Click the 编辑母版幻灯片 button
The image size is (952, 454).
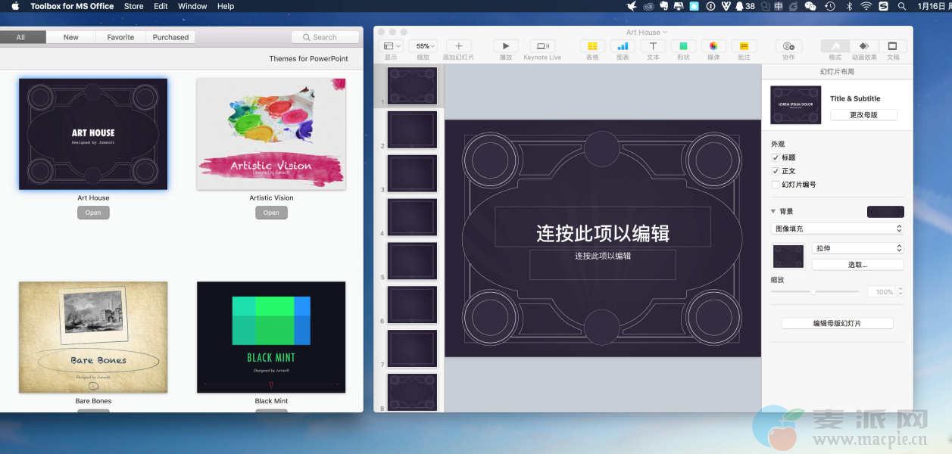(x=837, y=323)
